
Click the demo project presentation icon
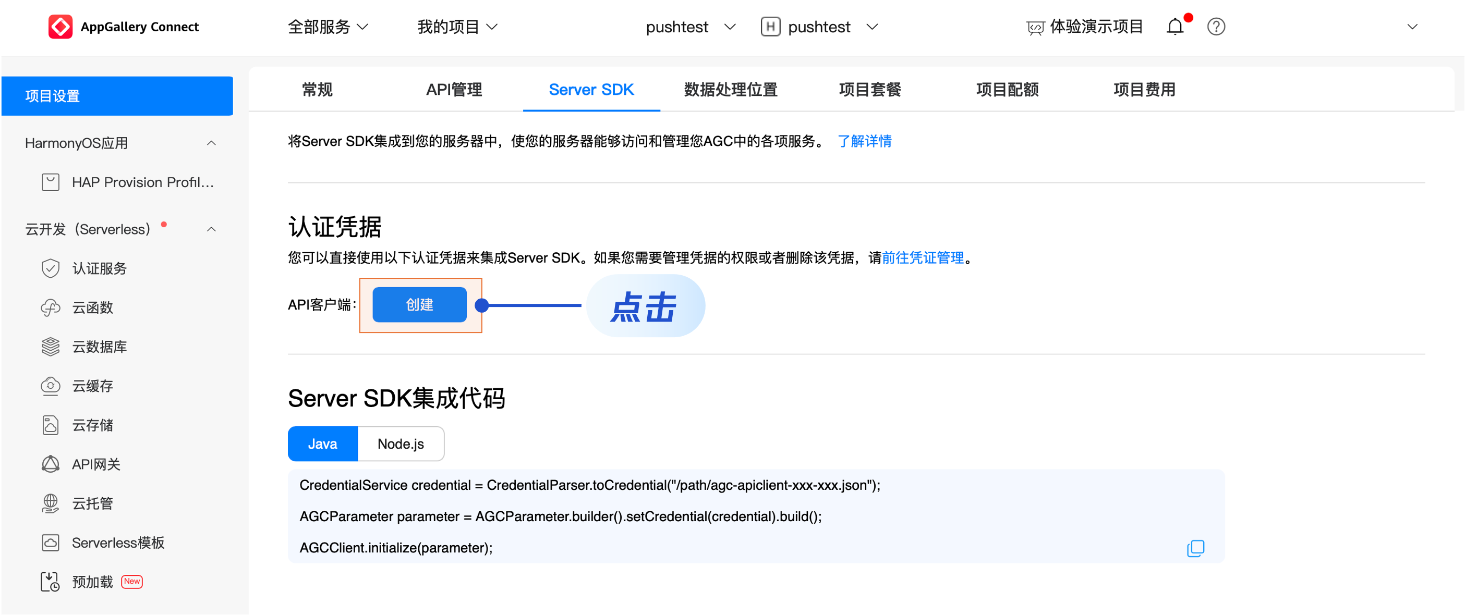click(x=1035, y=27)
